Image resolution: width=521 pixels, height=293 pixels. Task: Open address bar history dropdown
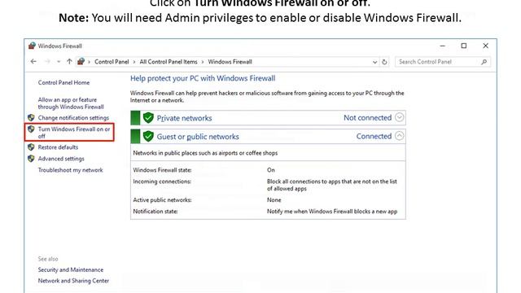pyautogui.click(x=374, y=62)
